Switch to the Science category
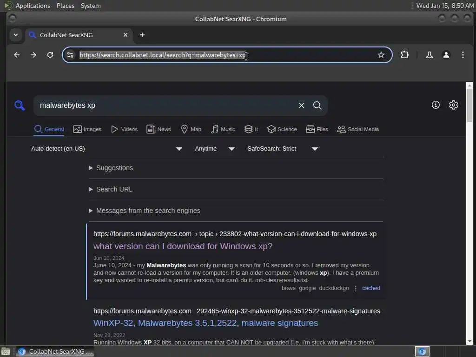Viewport: 476px width, 357px height. (x=282, y=129)
